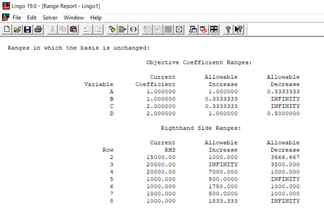Screen dimensions: 324x215
Task: Click the Close All windows icon
Action: [x=203, y=30]
